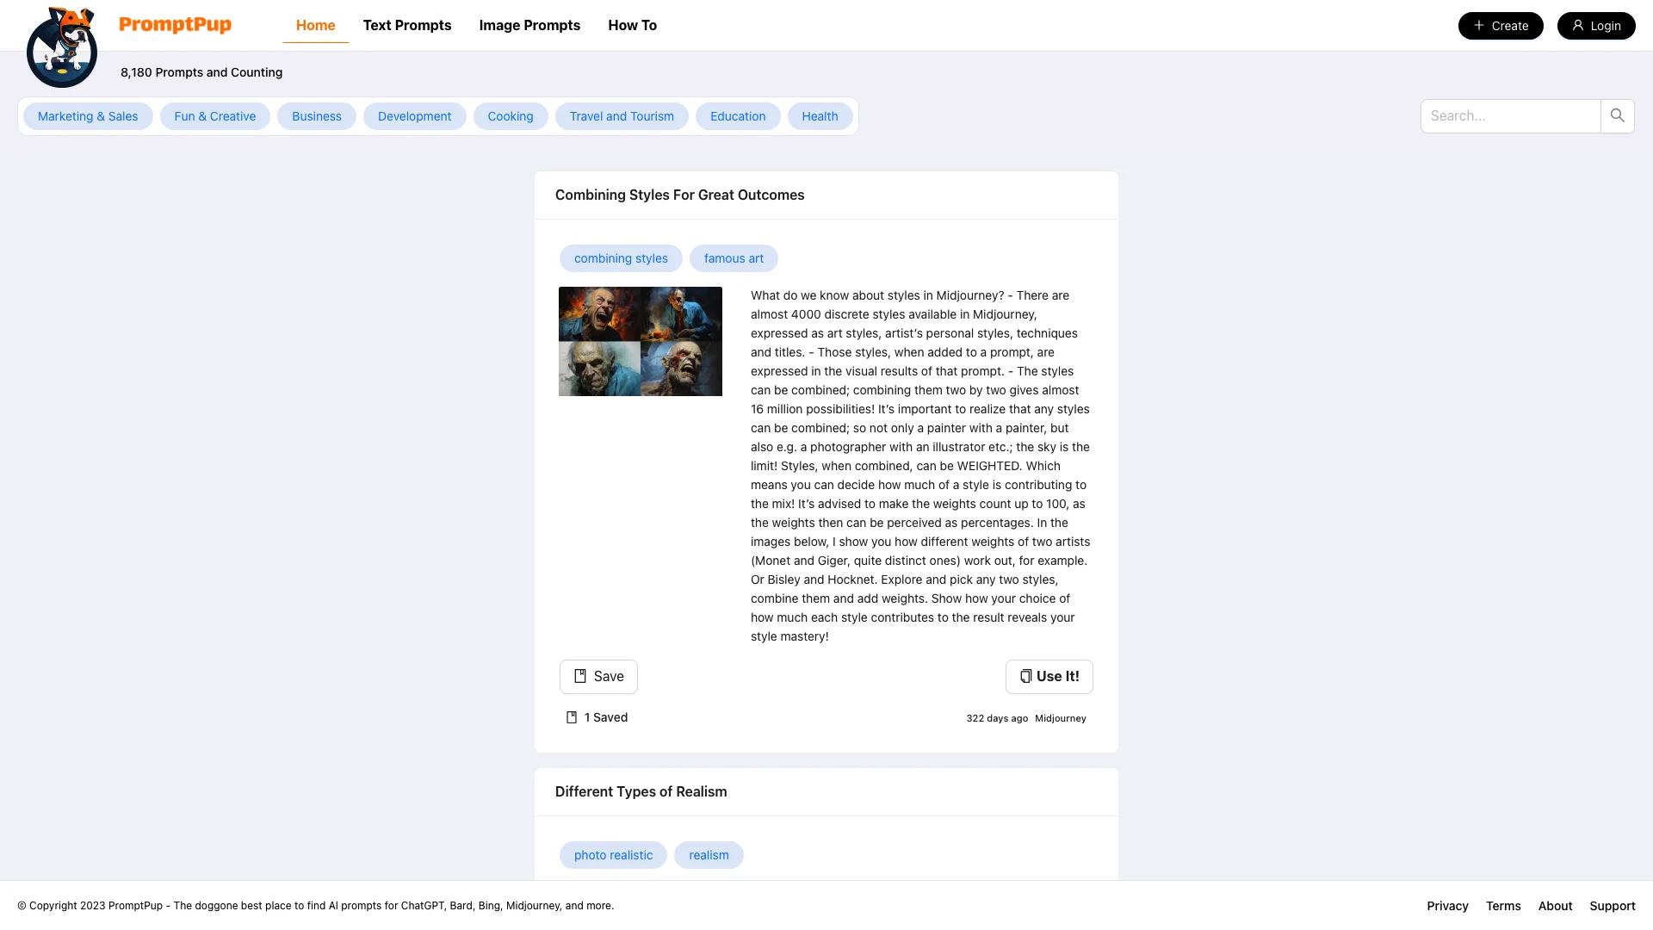Expand the How To navigation menu
The height and width of the screenshot is (930, 1653).
coord(631,25)
